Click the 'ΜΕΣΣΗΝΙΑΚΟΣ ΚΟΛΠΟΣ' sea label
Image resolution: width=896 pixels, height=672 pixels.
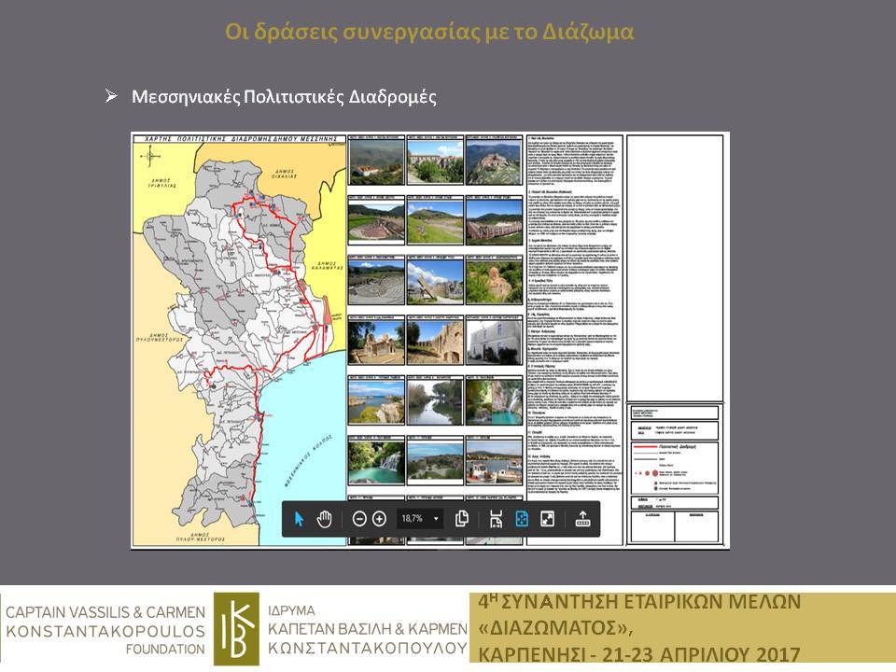click(307, 460)
